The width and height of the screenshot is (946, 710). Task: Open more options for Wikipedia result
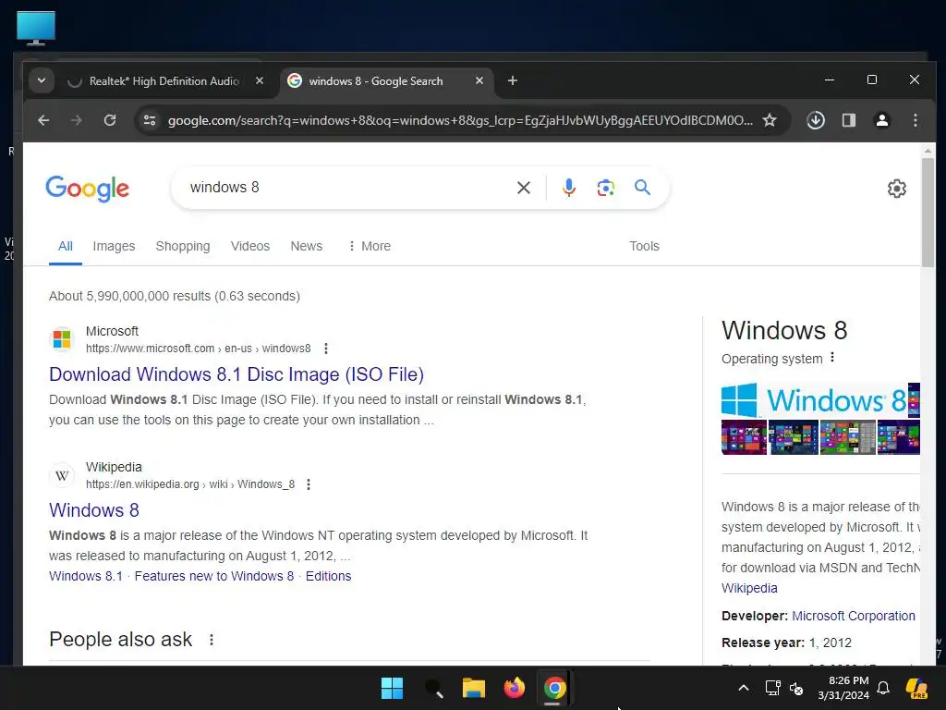click(x=309, y=484)
